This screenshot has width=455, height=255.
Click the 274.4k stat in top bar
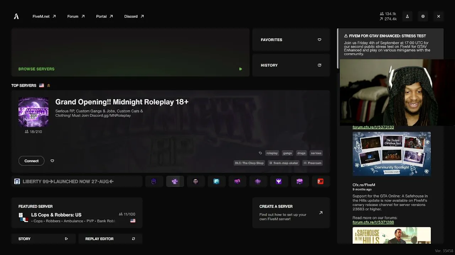point(388,19)
